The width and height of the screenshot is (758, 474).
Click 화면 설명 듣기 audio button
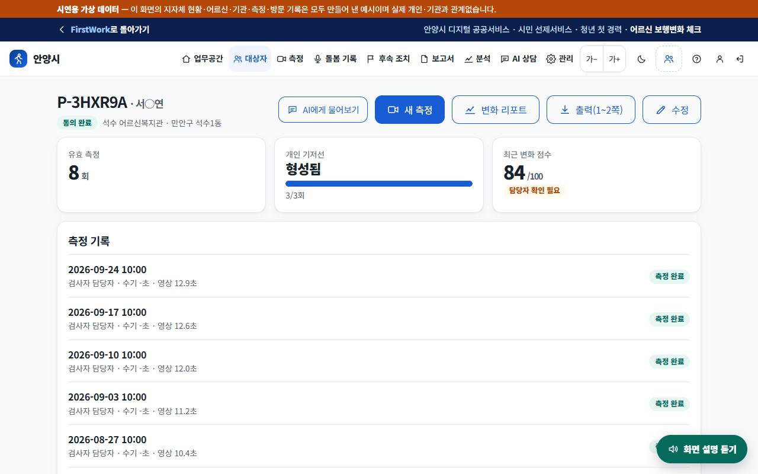click(x=702, y=449)
